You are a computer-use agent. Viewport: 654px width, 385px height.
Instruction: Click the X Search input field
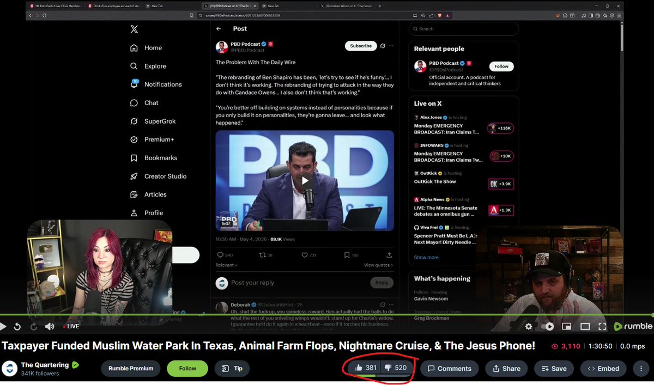[x=464, y=29]
